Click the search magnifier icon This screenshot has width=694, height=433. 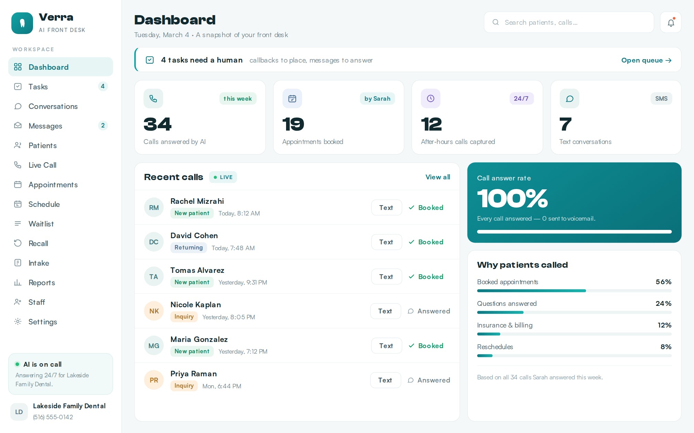coord(495,22)
